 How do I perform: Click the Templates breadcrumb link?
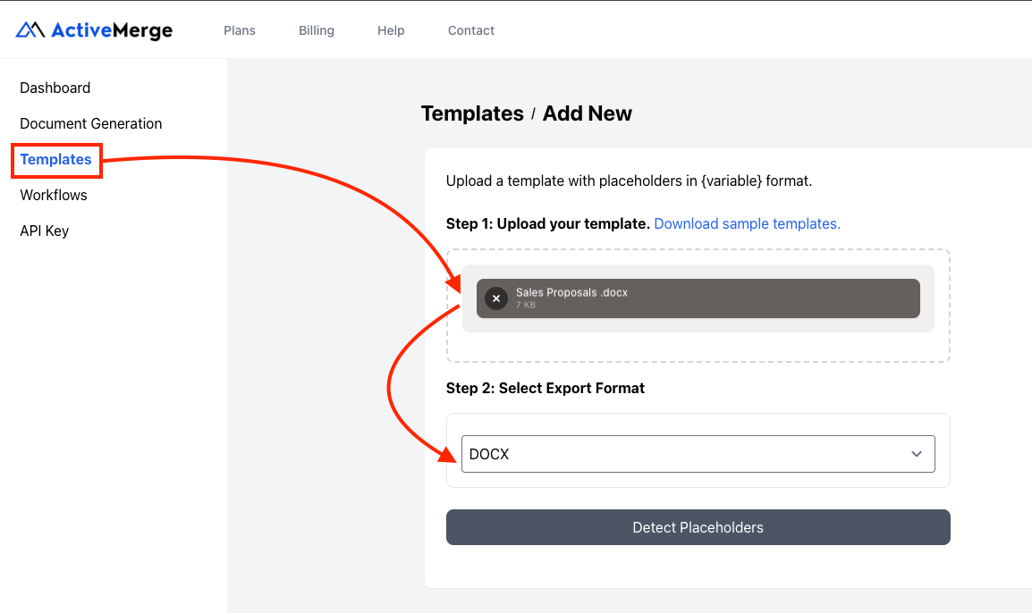coord(472,113)
